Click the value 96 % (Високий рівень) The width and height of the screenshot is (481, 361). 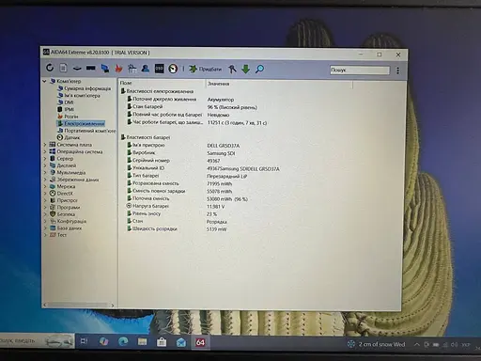pyautogui.click(x=232, y=107)
